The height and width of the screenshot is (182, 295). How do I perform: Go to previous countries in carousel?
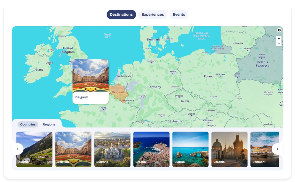tap(18, 149)
